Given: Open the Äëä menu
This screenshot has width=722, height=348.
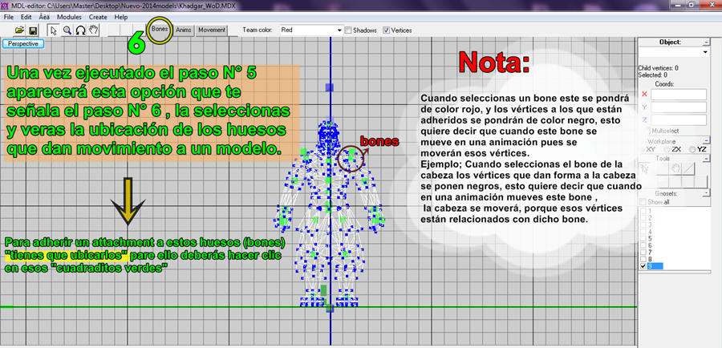Looking at the screenshot, I should click(x=44, y=17).
